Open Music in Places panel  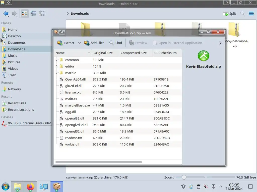26,56
